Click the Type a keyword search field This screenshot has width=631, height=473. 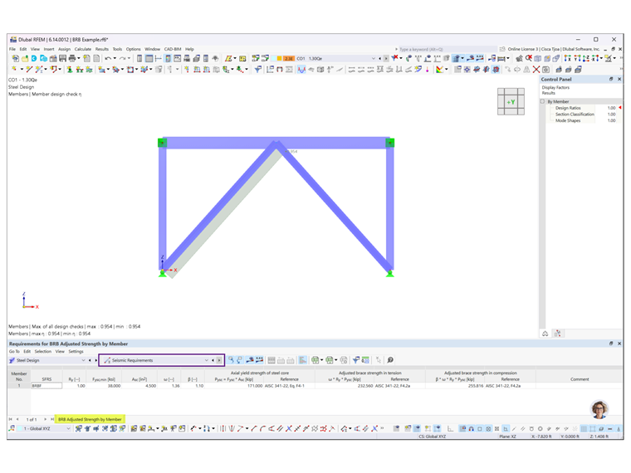point(446,50)
